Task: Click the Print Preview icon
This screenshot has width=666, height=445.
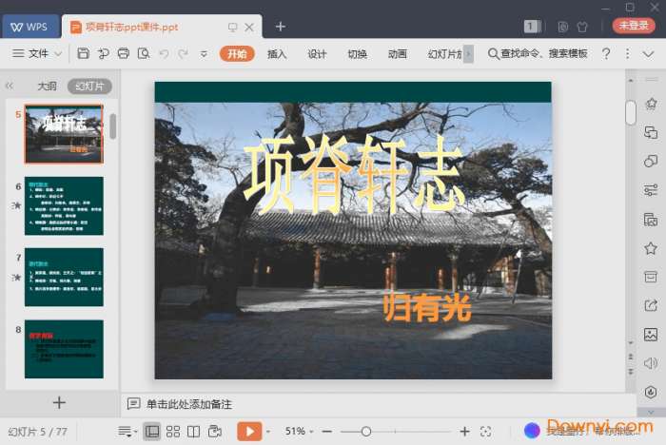Action: click(x=143, y=54)
